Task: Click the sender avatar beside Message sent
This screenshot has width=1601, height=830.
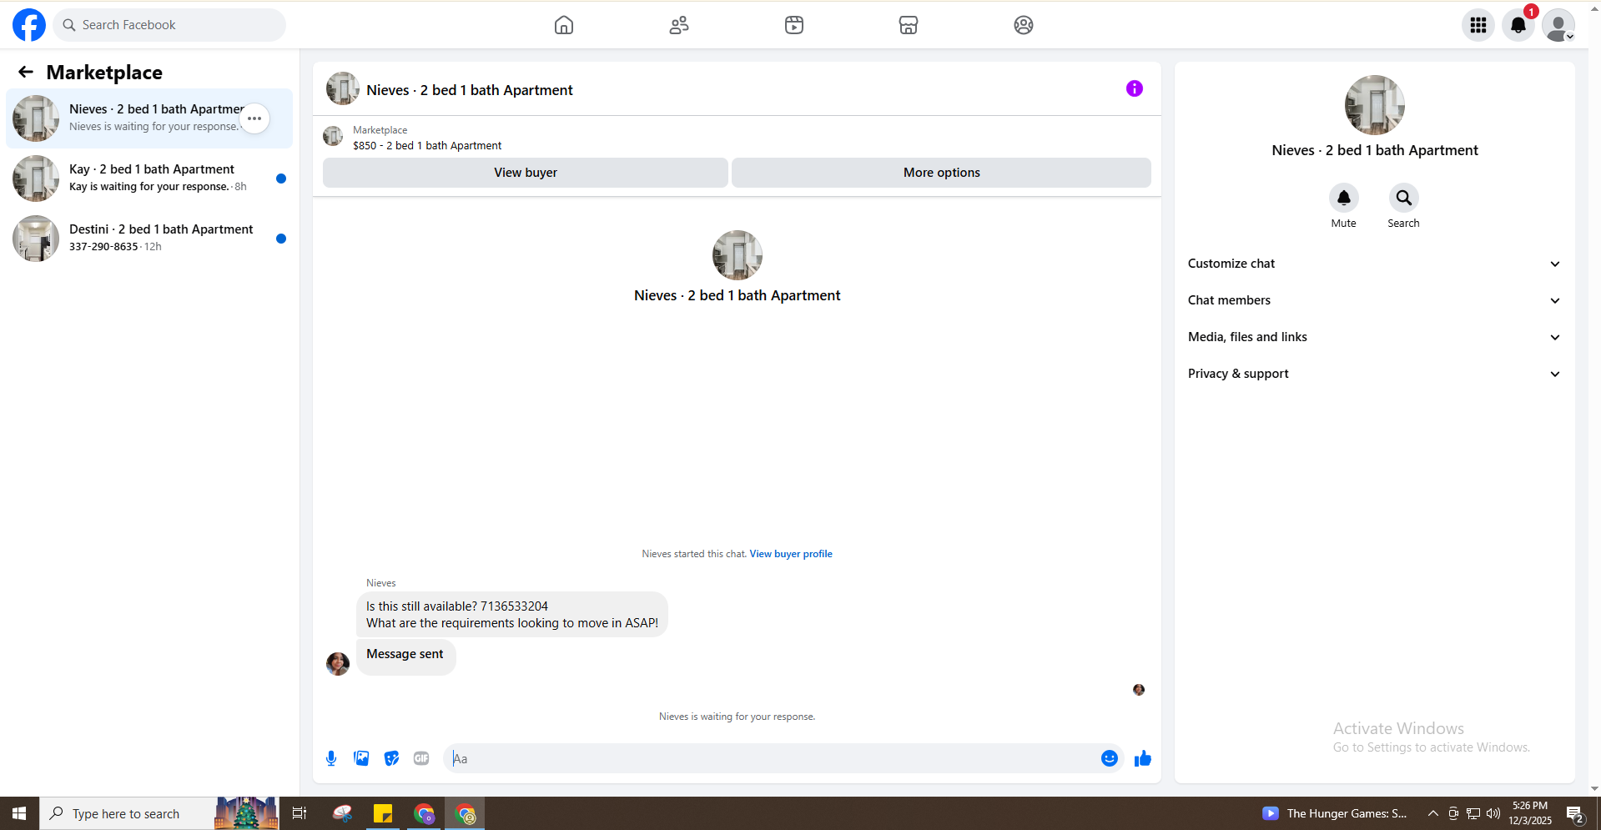Action: [338, 664]
